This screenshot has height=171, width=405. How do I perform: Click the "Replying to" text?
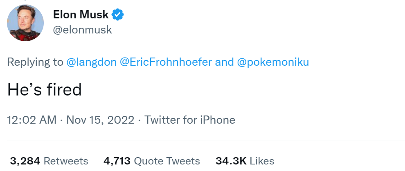(x=35, y=62)
